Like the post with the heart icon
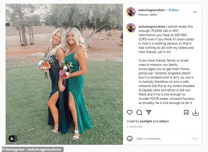208x152 pixels. click(130, 113)
